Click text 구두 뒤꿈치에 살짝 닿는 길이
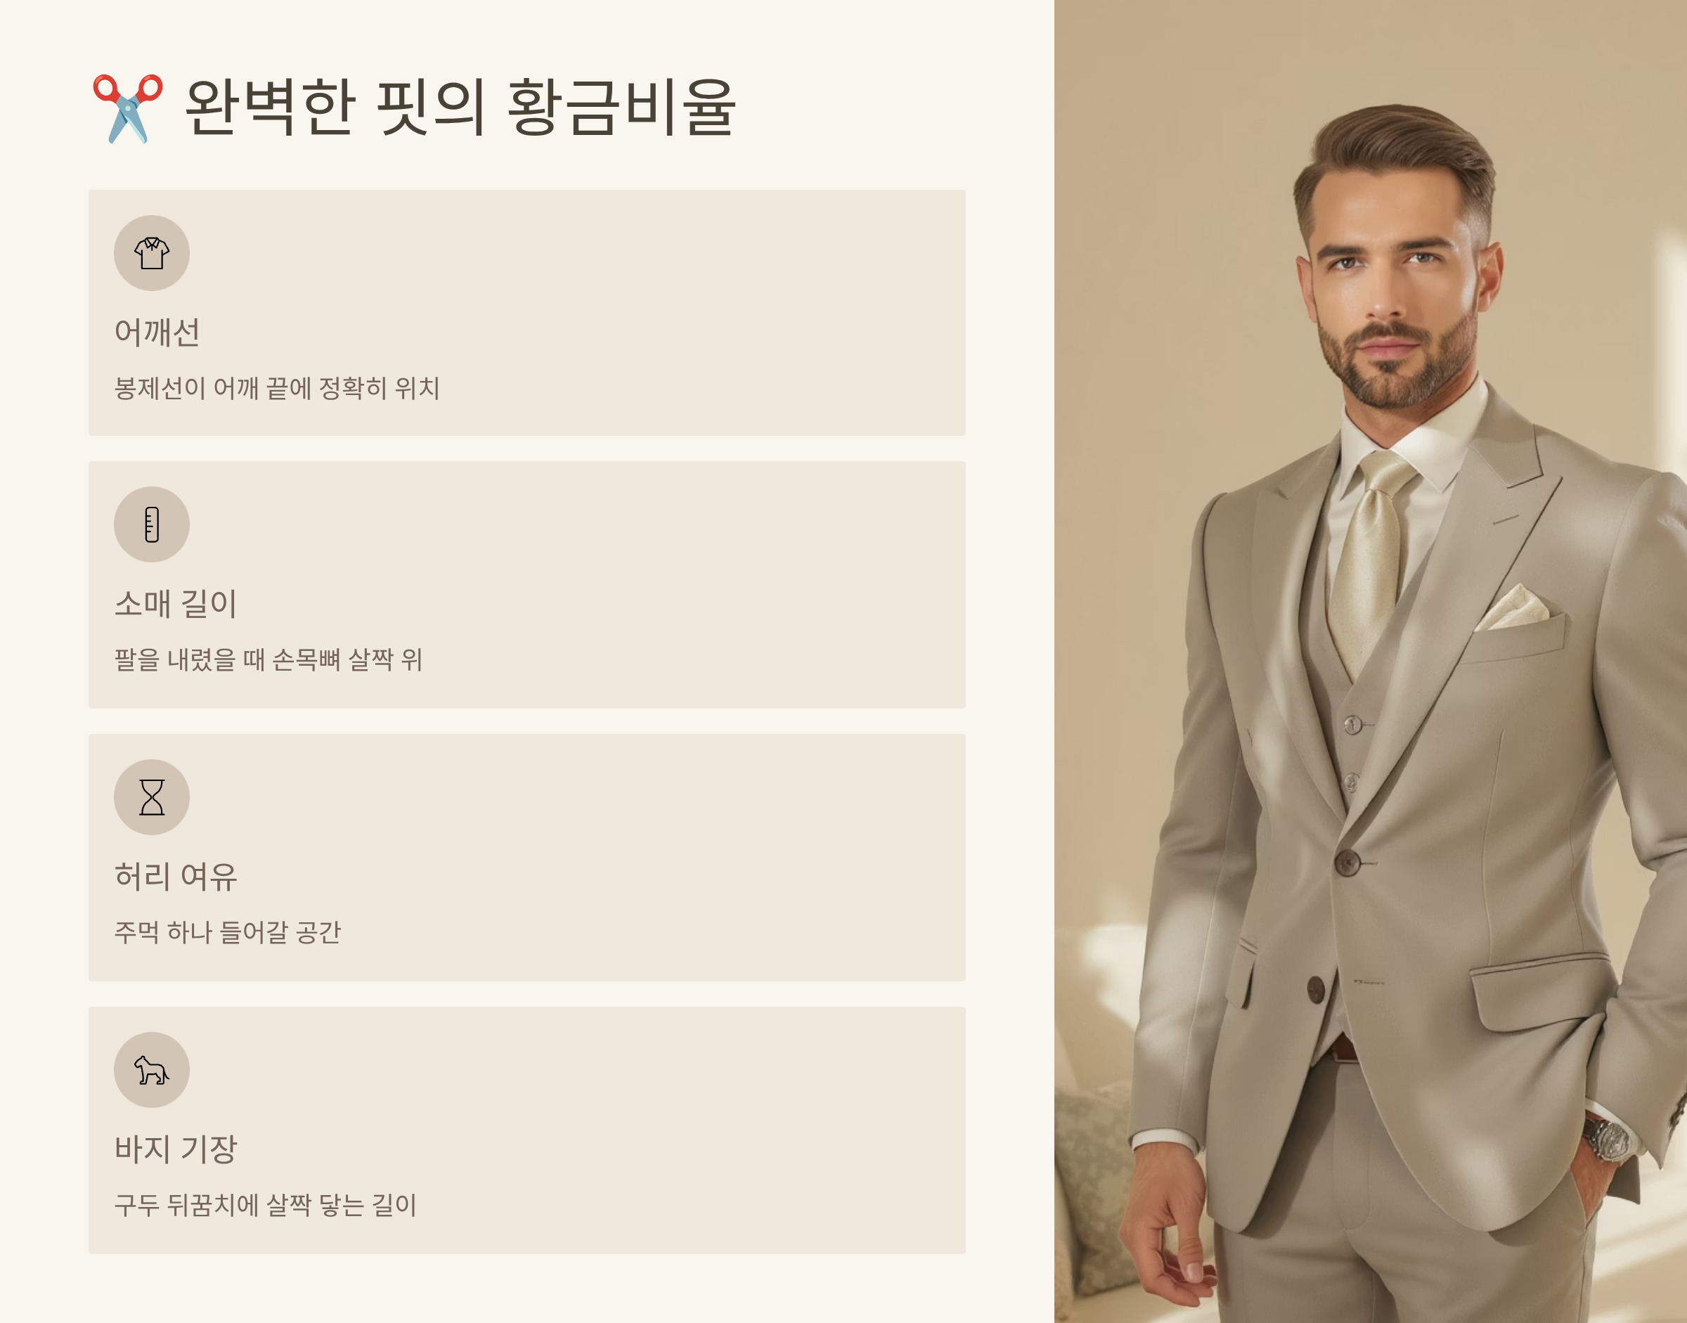Screen dimensions: 1687x1323 pos(266,1204)
